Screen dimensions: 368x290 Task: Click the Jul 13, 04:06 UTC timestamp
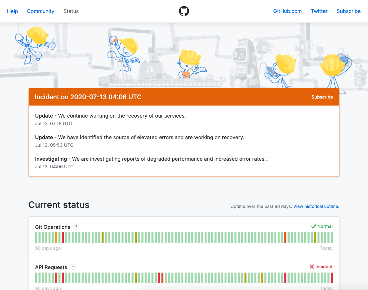54,167
